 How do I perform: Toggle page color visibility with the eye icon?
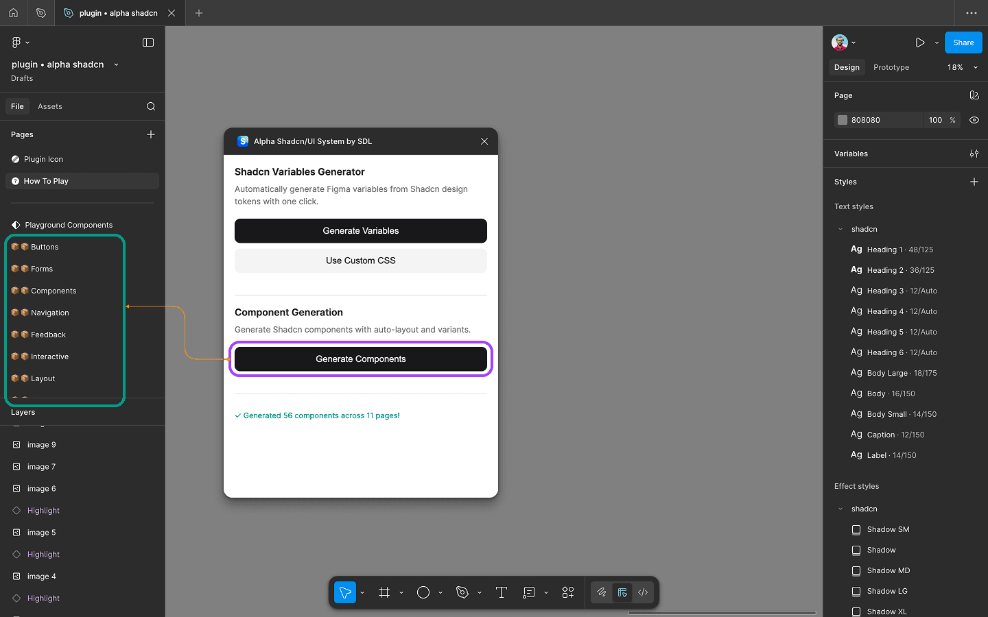974,120
